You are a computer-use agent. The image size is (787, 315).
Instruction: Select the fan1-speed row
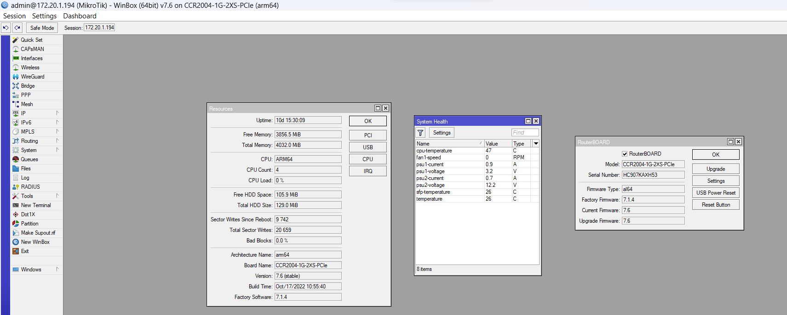coord(477,157)
